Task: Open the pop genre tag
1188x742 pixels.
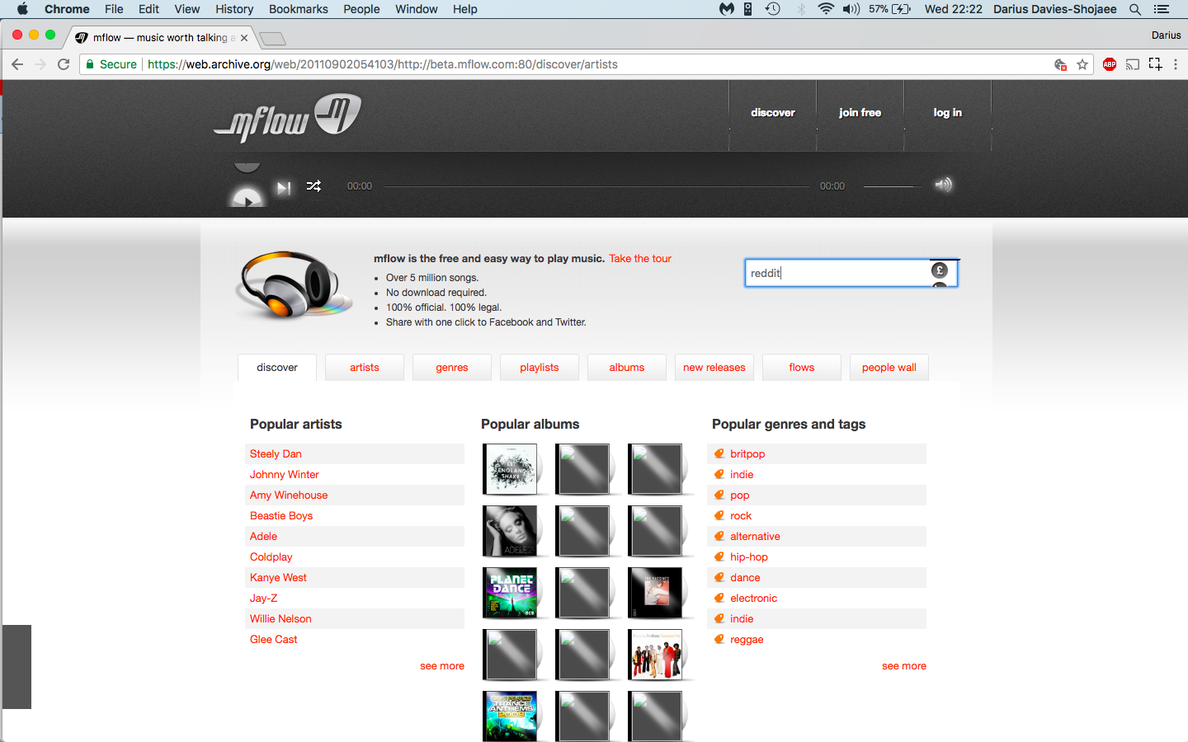Action: (739, 495)
